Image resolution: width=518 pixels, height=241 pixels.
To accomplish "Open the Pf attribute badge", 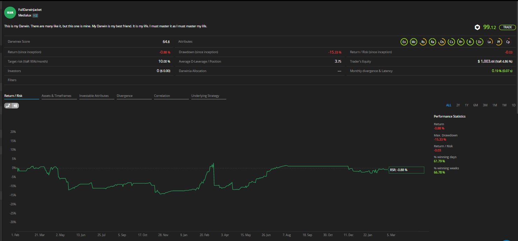I will coord(498,42).
